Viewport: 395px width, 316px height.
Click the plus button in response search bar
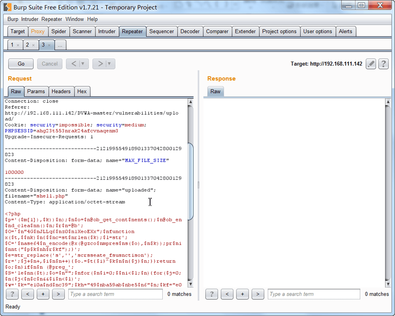pos(243,294)
